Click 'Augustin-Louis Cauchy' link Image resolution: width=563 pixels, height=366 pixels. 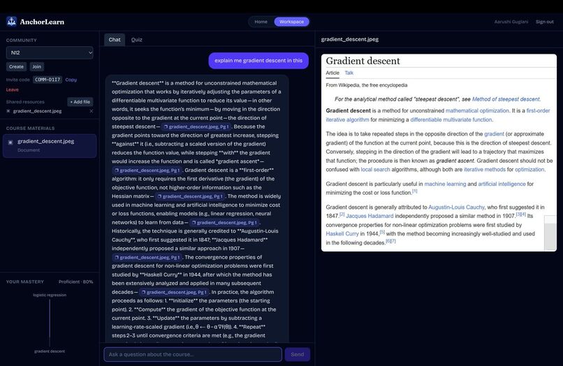(456, 207)
